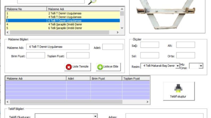
Task: Click the red X Liste Temizle icon
Action: click(x=69, y=67)
